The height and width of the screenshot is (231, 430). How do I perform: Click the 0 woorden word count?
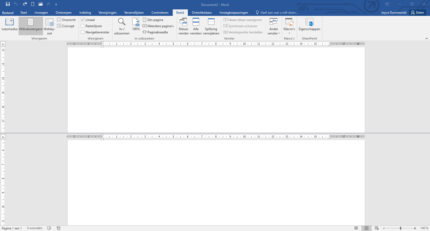pyautogui.click(x=35, y=228)
